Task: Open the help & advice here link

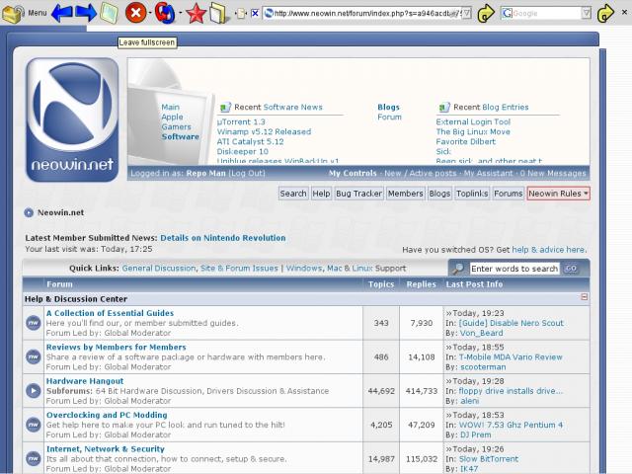Action: coord(549,250)
